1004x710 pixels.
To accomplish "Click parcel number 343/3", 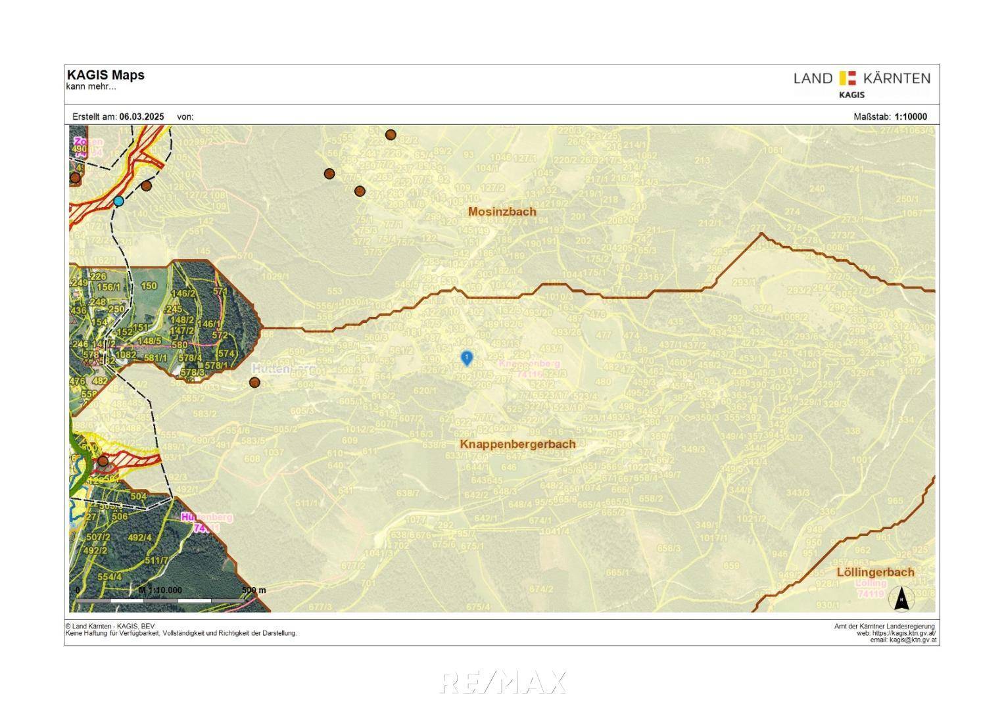I will pyautogui.click(x=798, y=492).
